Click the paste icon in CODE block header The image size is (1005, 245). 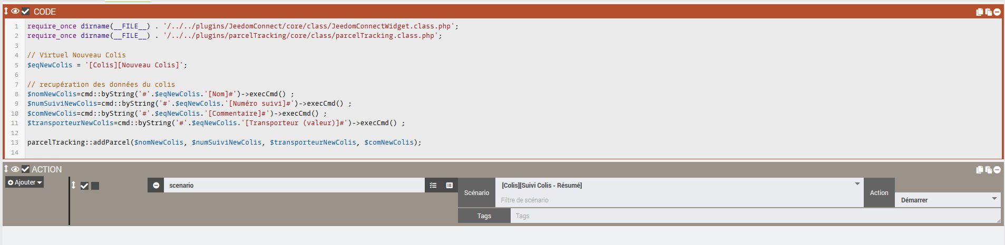click(988, 12)
